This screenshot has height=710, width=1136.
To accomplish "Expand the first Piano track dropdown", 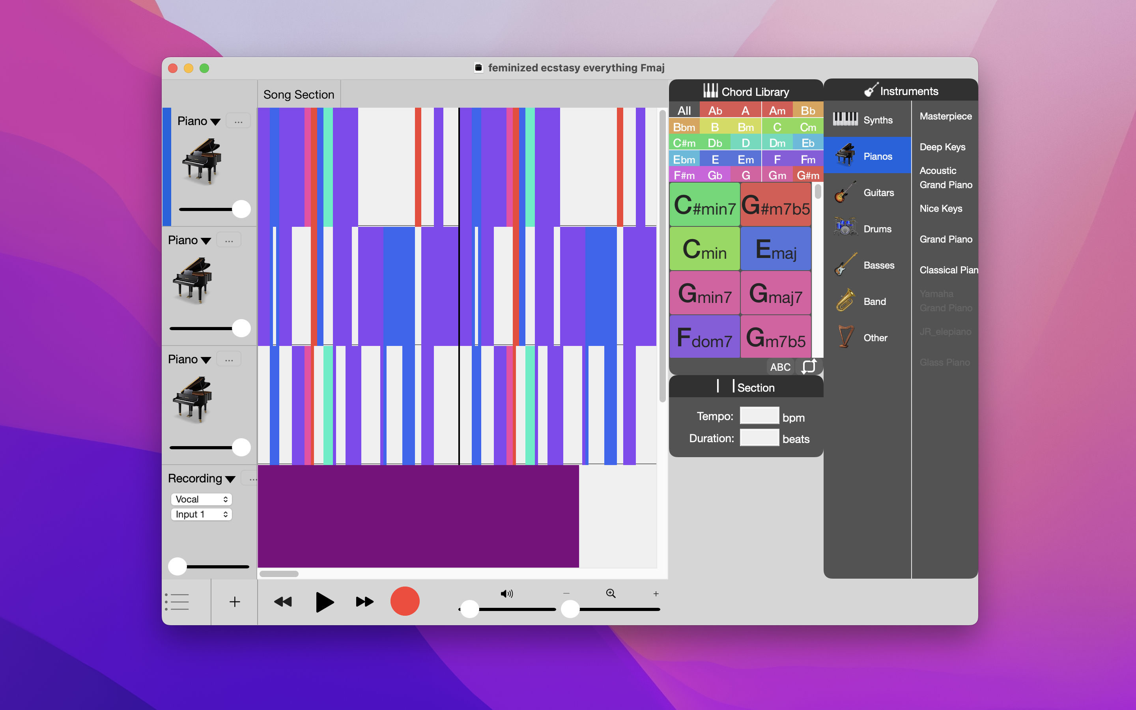I will pos(215,121).
